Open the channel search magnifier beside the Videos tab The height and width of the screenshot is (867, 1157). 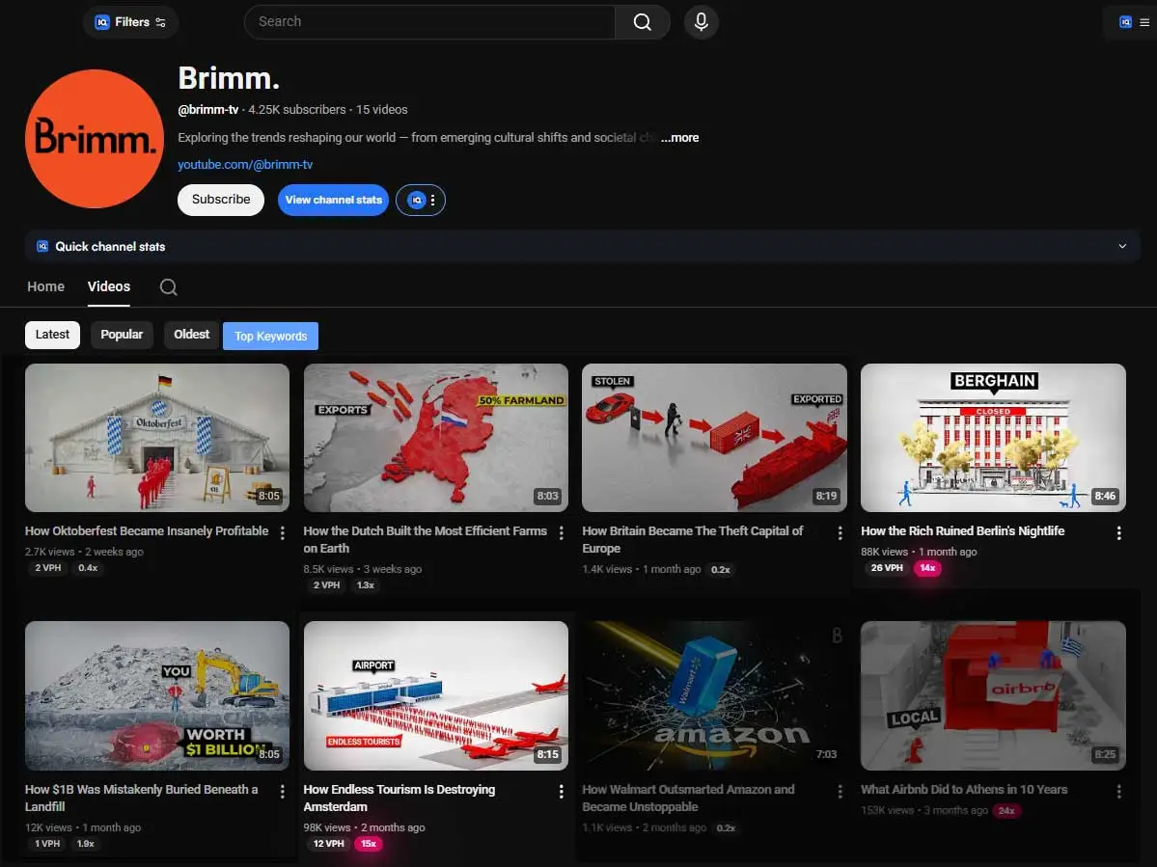pyautogui.click(x=168, y=286)
